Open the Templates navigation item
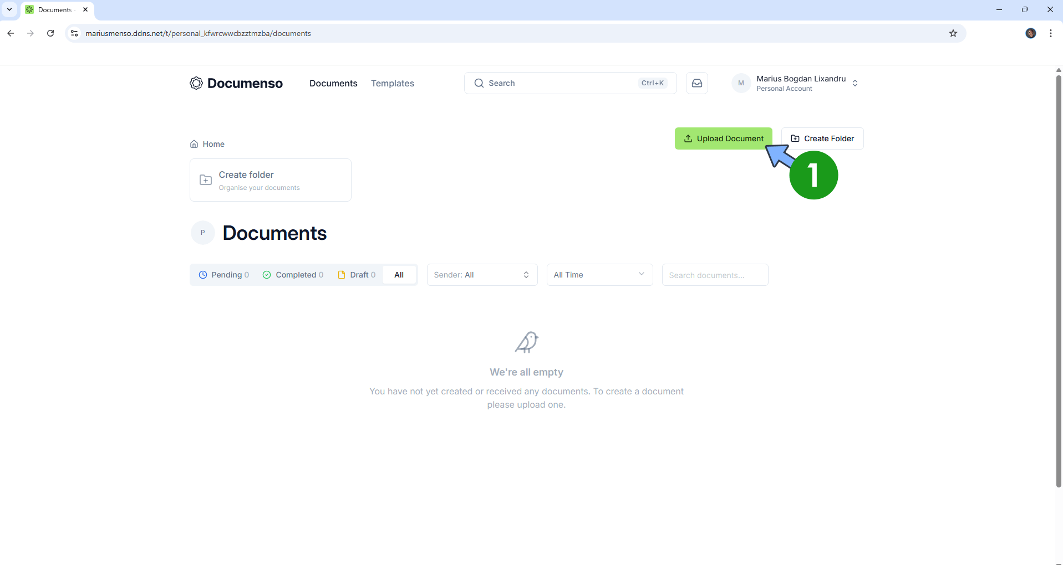 (x=392, y=83)
